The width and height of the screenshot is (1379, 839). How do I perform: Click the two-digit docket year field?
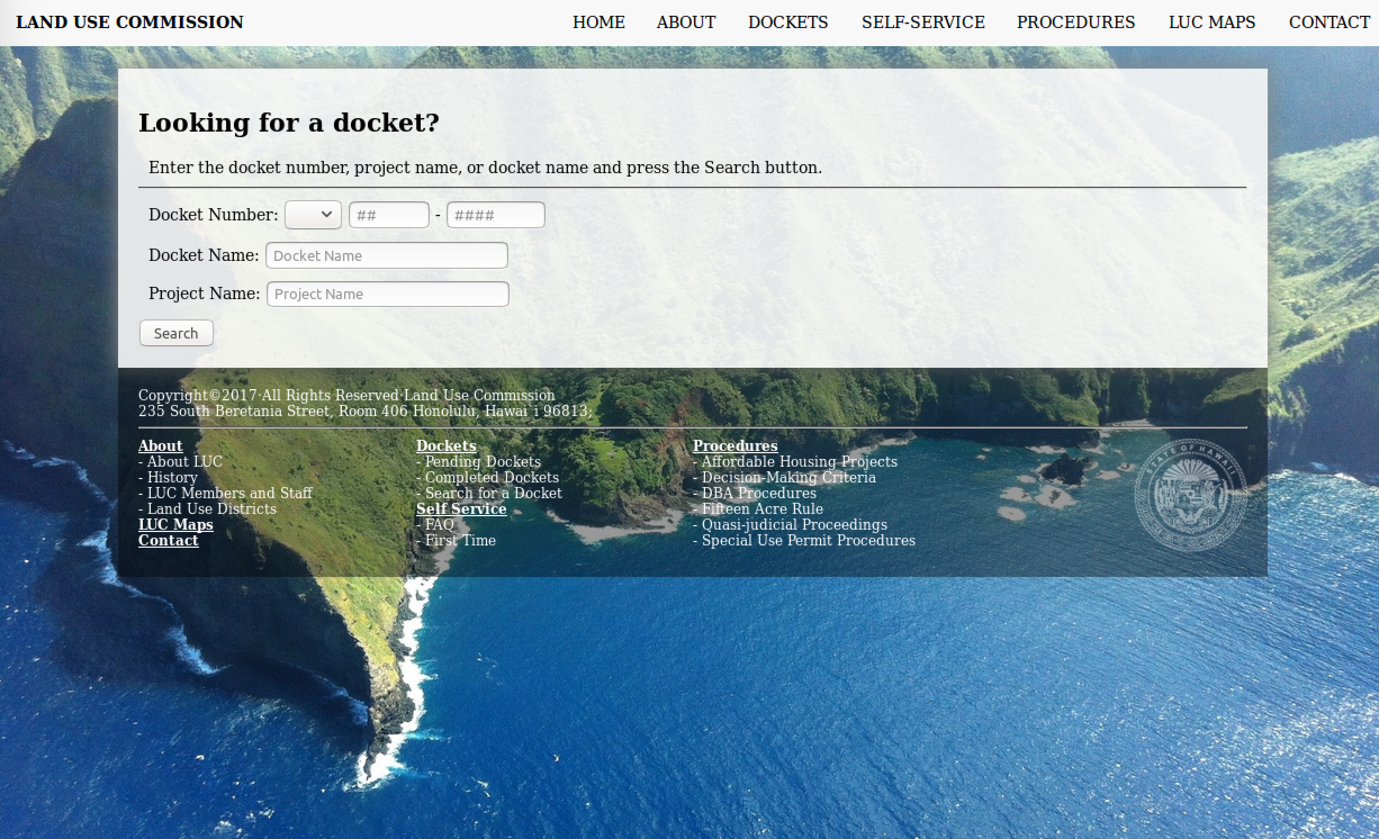[x=389, y=215]
